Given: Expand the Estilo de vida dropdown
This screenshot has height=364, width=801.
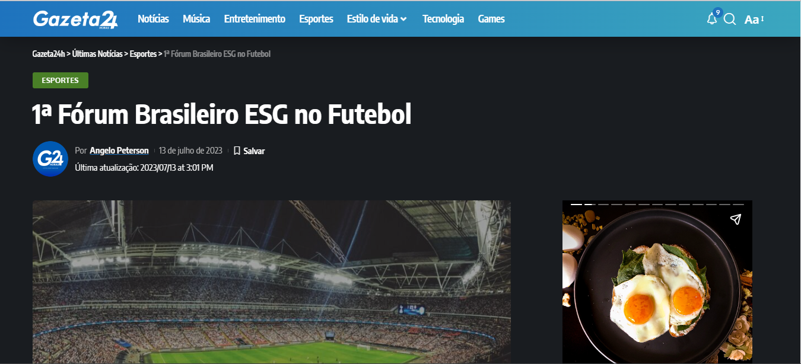Looking at the screenshot, I should click(x=377, y=19).
